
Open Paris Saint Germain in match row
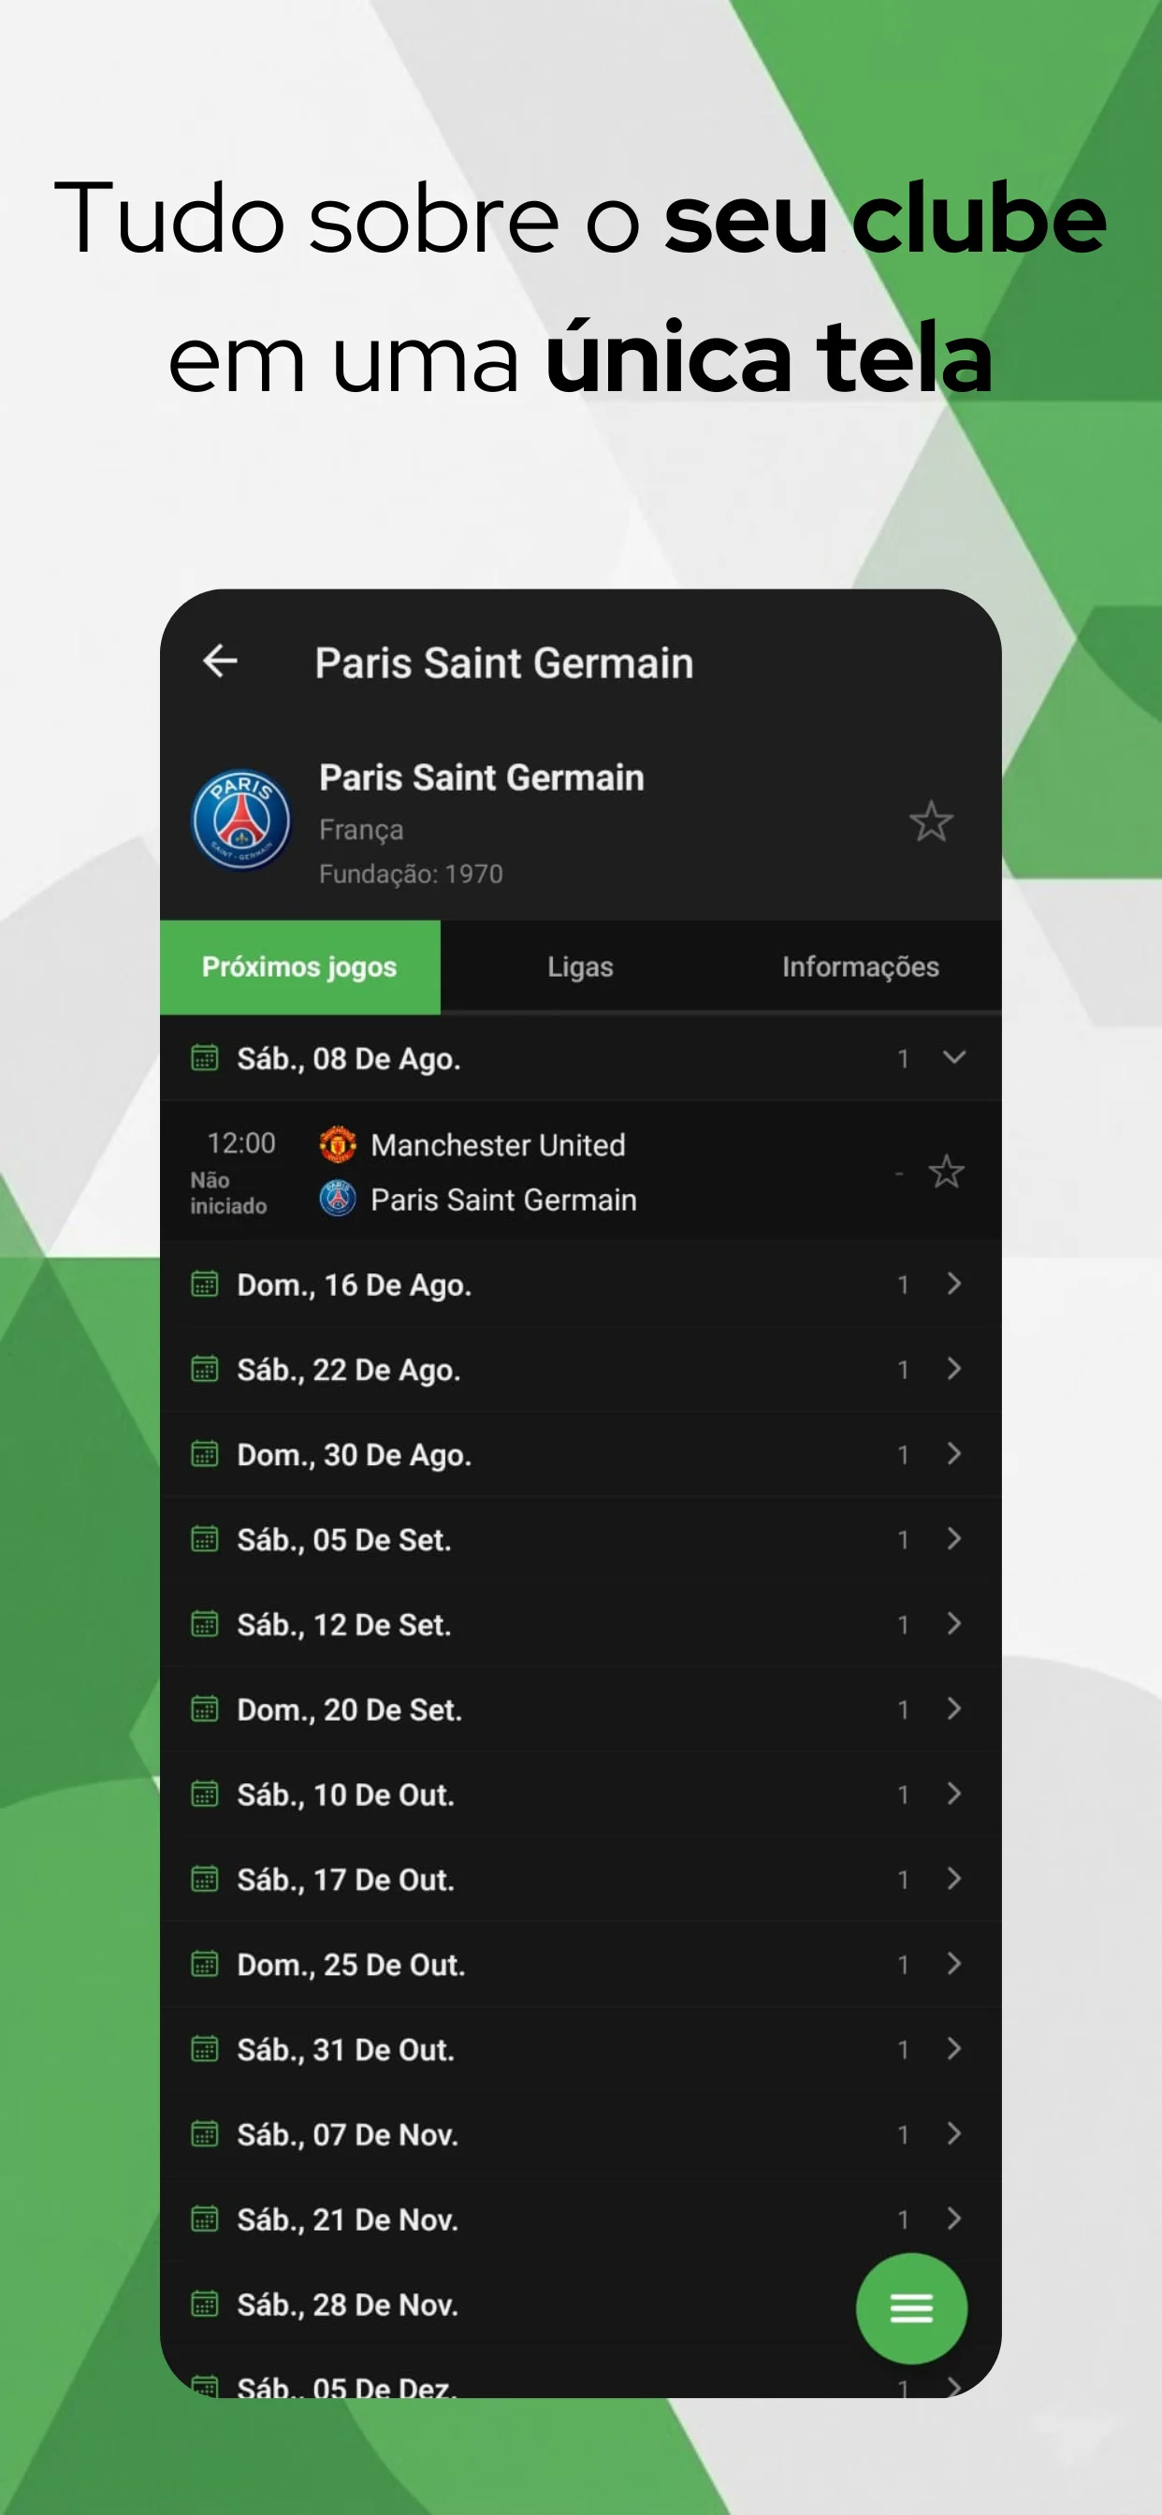[x=504, y=1199]
